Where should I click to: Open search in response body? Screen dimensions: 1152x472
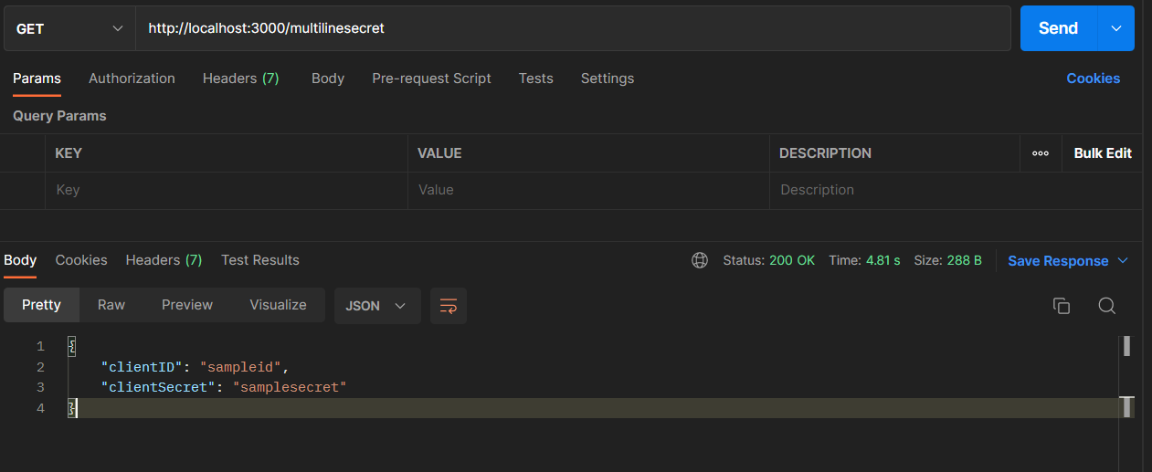[1106, 306]
